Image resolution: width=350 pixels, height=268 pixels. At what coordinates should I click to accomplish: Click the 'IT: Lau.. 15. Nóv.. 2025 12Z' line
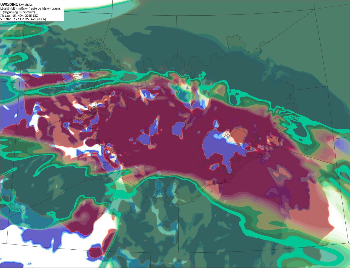point(19,16)
